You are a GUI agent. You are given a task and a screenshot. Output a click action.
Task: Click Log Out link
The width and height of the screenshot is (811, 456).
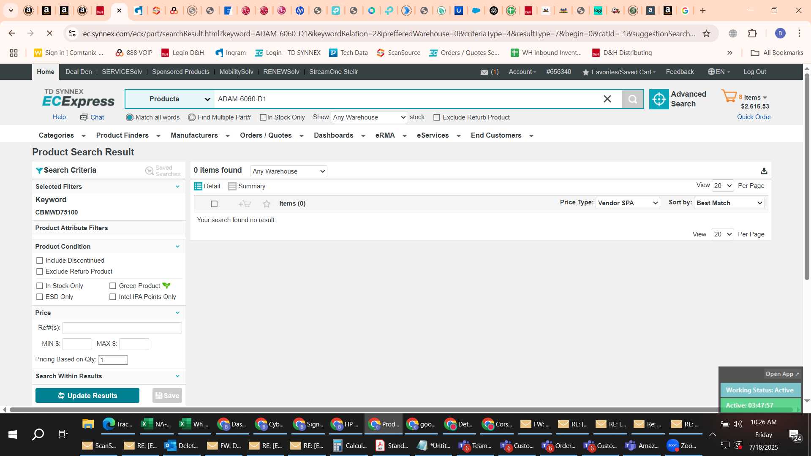pos(754,72)
